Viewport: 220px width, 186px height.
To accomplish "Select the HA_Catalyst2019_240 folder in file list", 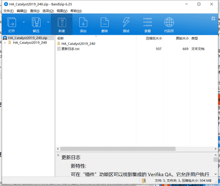I will click(78, 44).
